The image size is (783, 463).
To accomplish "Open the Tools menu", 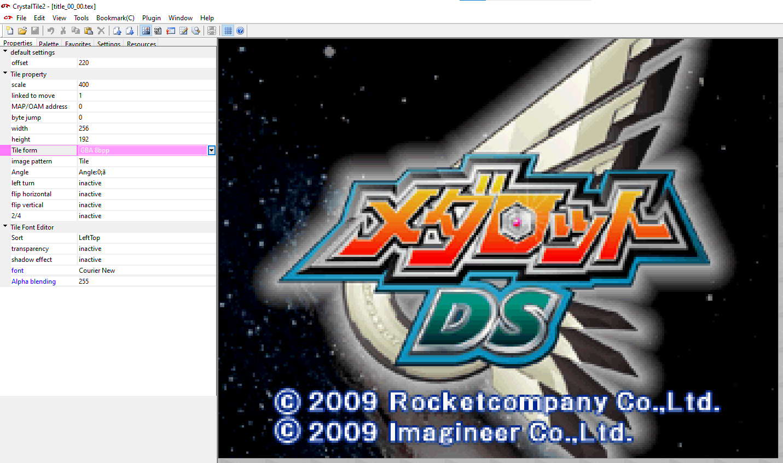I will click(x=81, y=18).
